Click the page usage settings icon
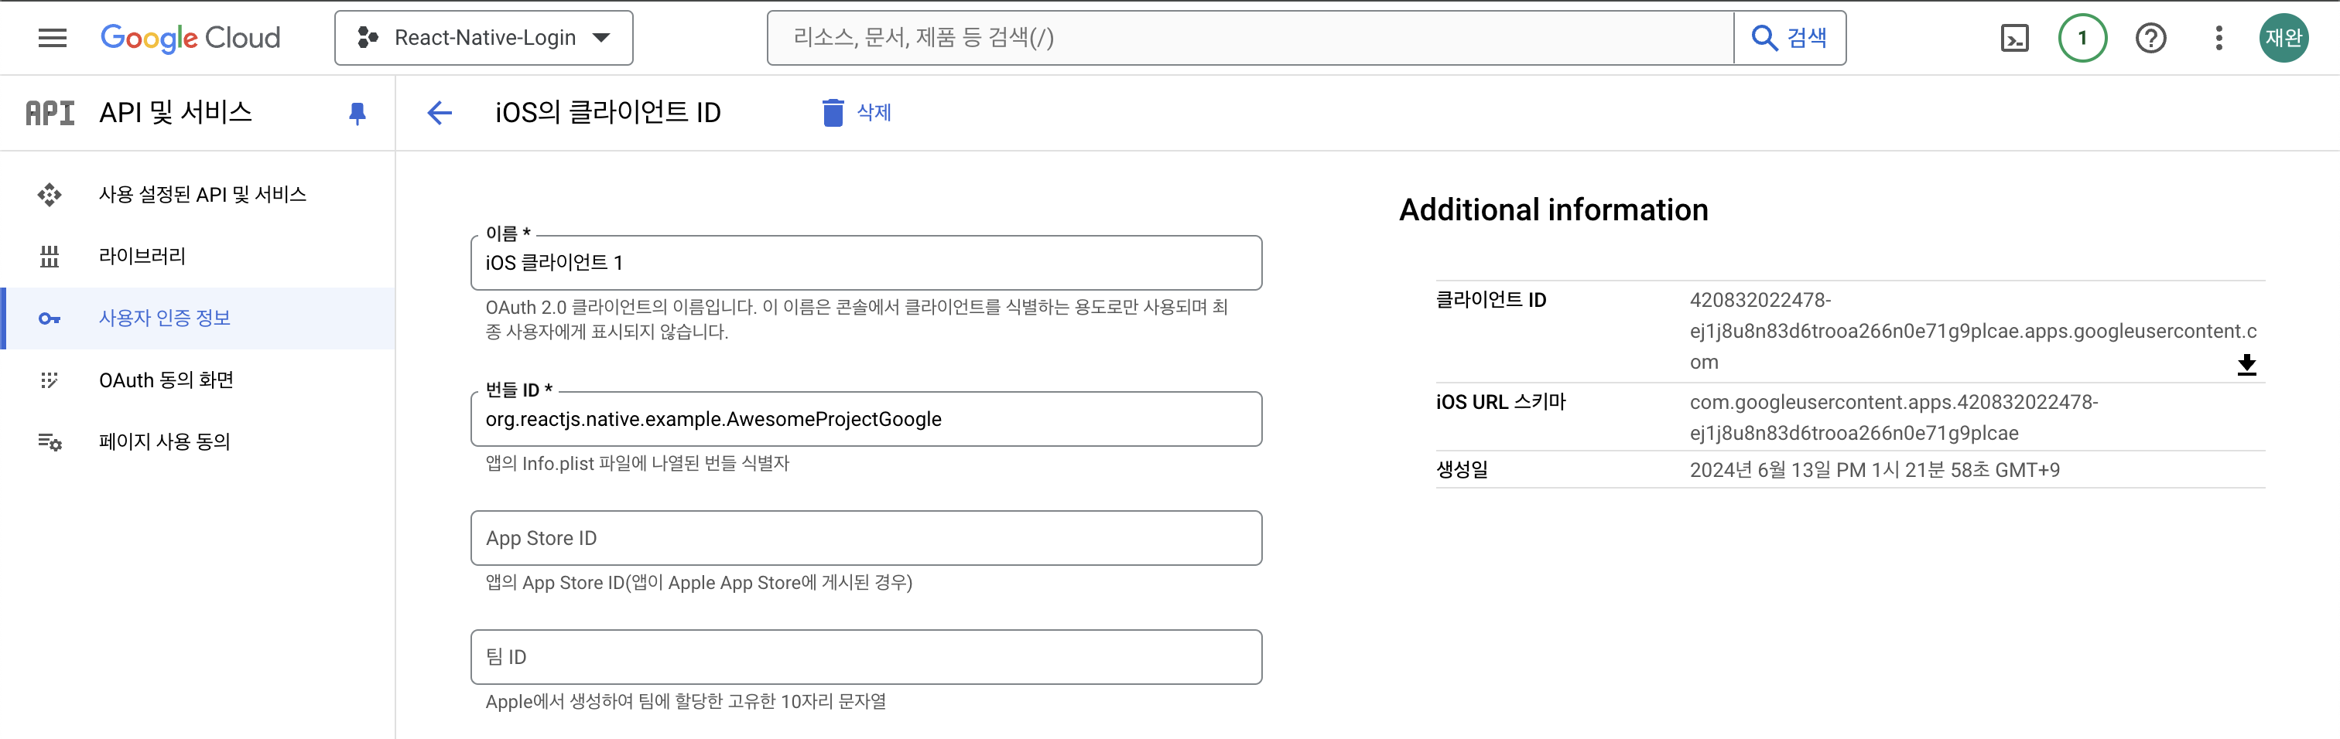 click(49, 442)
